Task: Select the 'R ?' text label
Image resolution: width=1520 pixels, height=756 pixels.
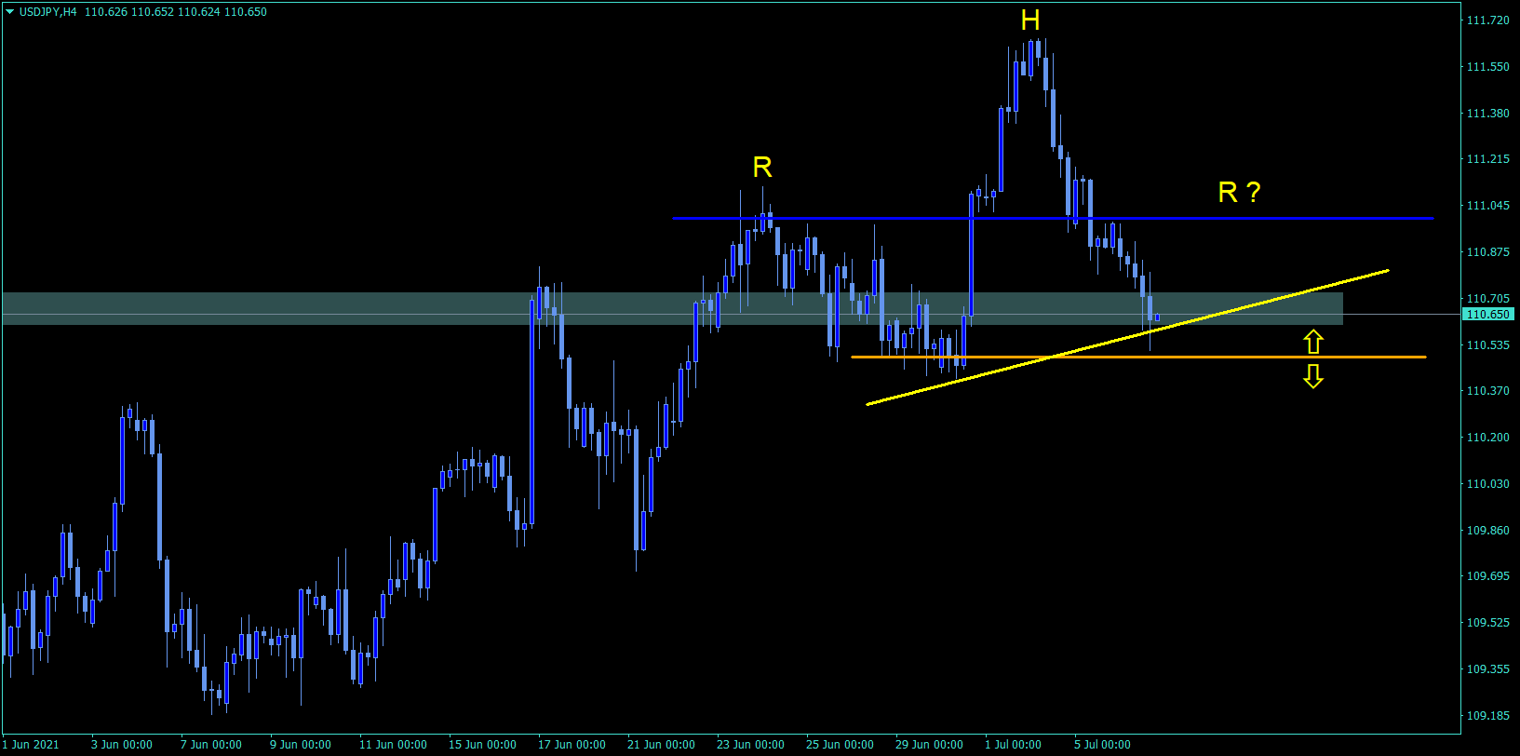Action: [x=1239, y=193]
